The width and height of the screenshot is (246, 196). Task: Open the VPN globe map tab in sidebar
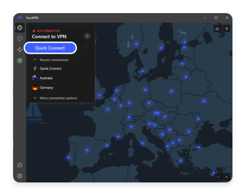click(20, 28)
